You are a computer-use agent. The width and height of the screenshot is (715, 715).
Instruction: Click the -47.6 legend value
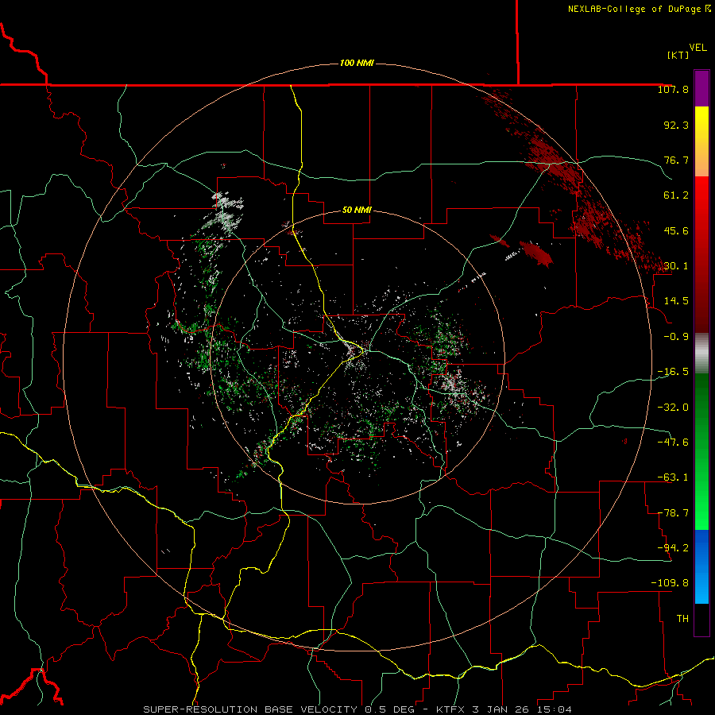pyautogui.click(x=673, y=443)
